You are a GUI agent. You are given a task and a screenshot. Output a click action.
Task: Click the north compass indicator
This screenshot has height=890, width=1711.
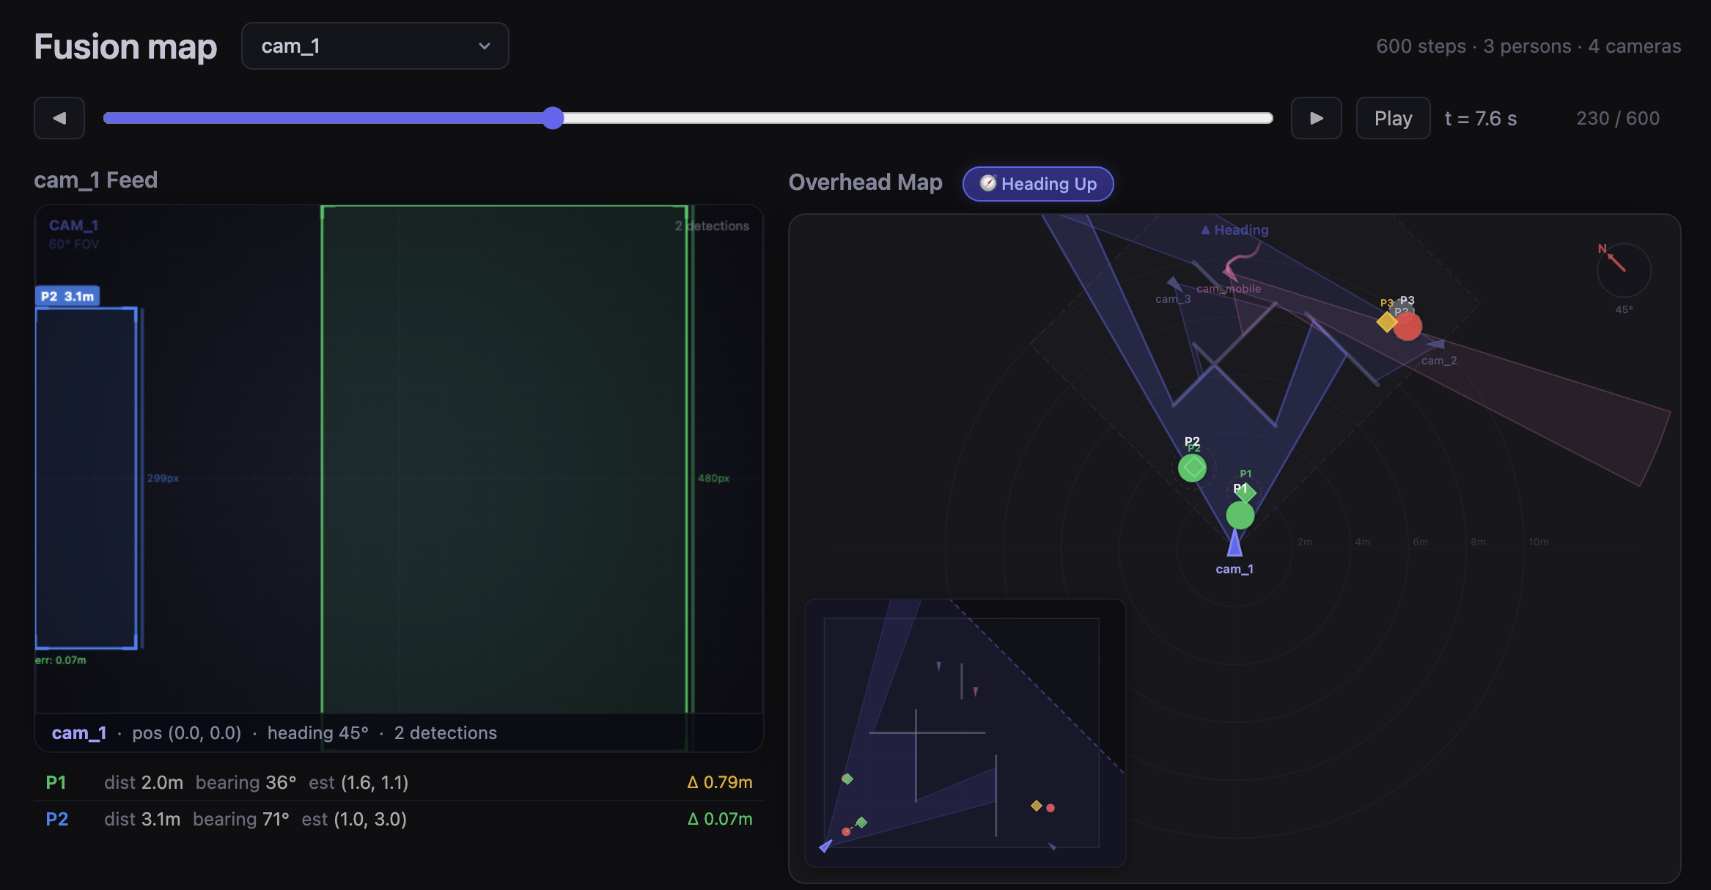click(1623, 270)
